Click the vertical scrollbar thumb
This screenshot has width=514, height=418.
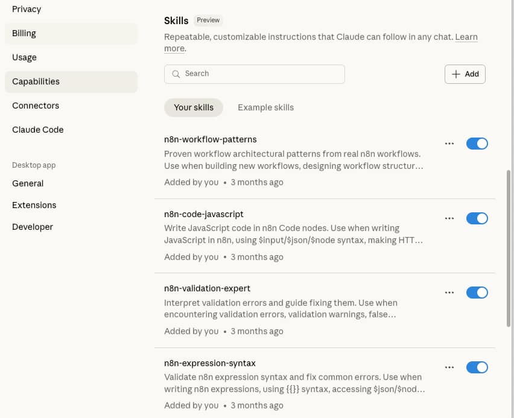point(509,247)
